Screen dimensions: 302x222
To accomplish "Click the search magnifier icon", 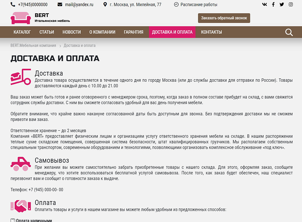I will pos(289,32).
